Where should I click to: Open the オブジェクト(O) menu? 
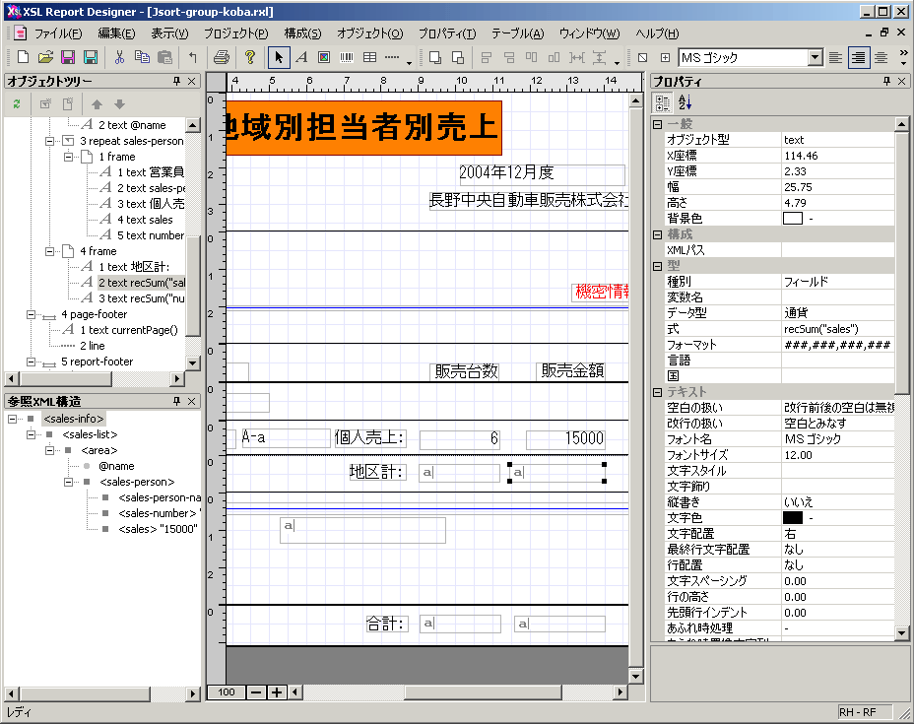pyautogui.click(x=369, y=33)
